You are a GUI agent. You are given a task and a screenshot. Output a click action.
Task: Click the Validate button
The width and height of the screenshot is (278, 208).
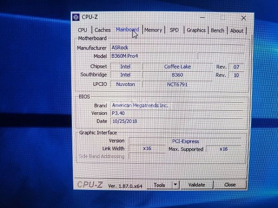197,185
